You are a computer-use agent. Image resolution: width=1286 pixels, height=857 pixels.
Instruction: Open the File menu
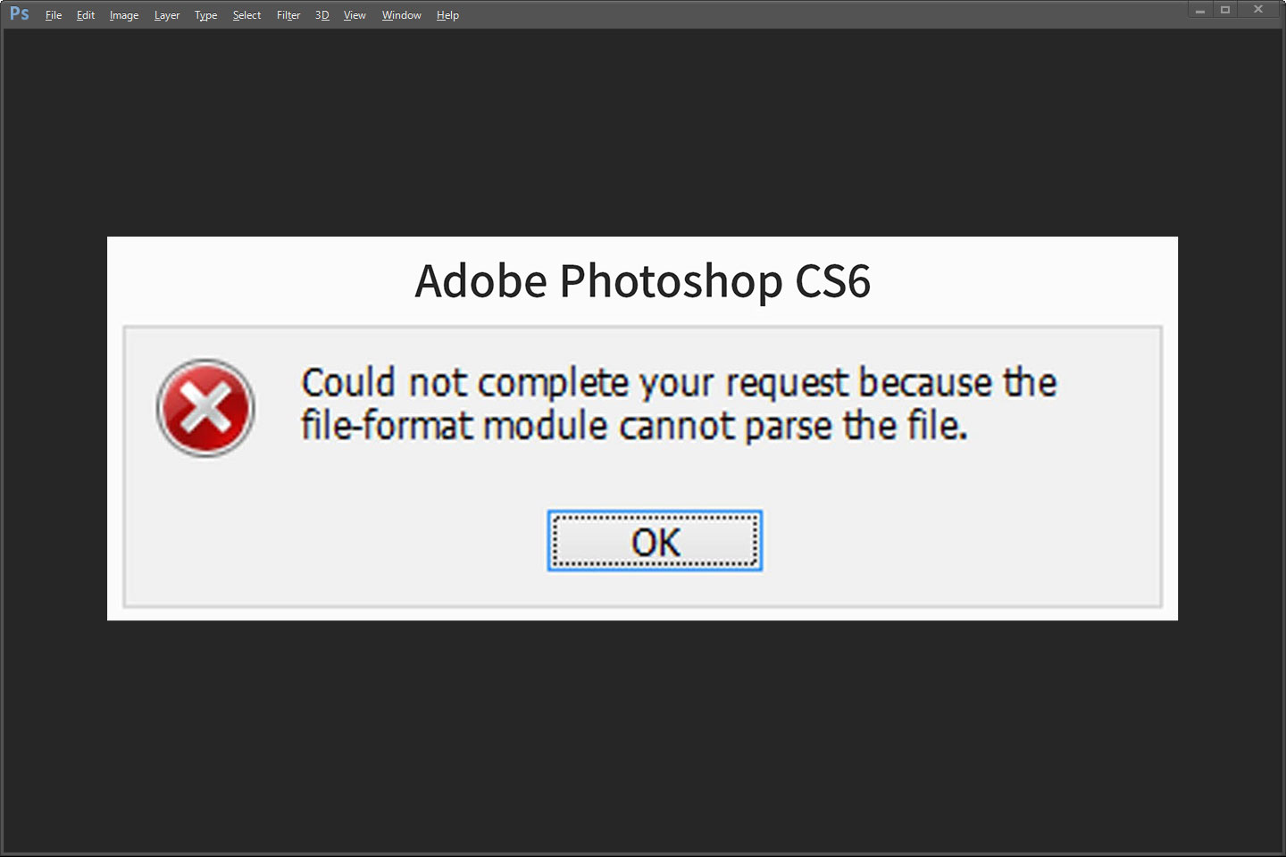click(x=54, y=15)
